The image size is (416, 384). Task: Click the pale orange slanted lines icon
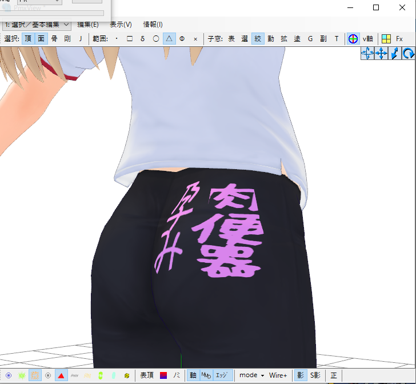87,375
